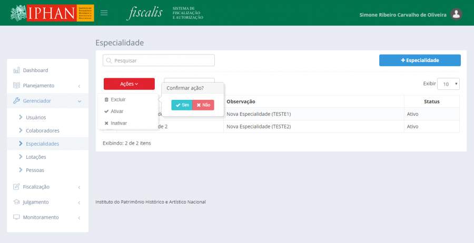
Task: Select Inativar in the actions menu
Action: [118, 123]
